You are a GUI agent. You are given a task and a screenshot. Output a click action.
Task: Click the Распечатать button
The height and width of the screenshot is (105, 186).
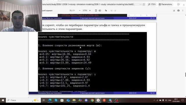(x=165, y=4)
